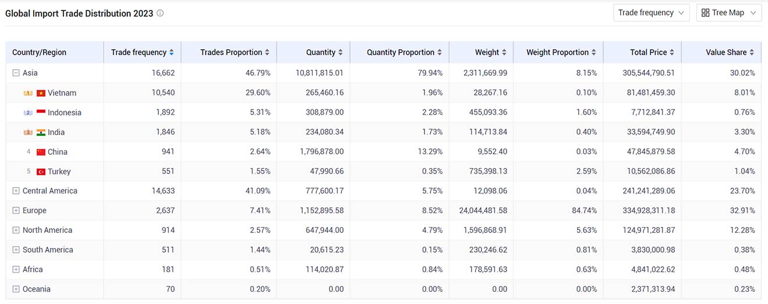The height and width of the screenshot is (304, 768).
Task: Select the India country name
Action: (56, 132)
